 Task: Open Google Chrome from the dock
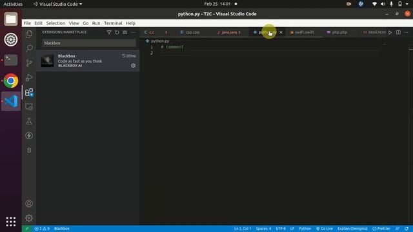(x=11, y=81)
